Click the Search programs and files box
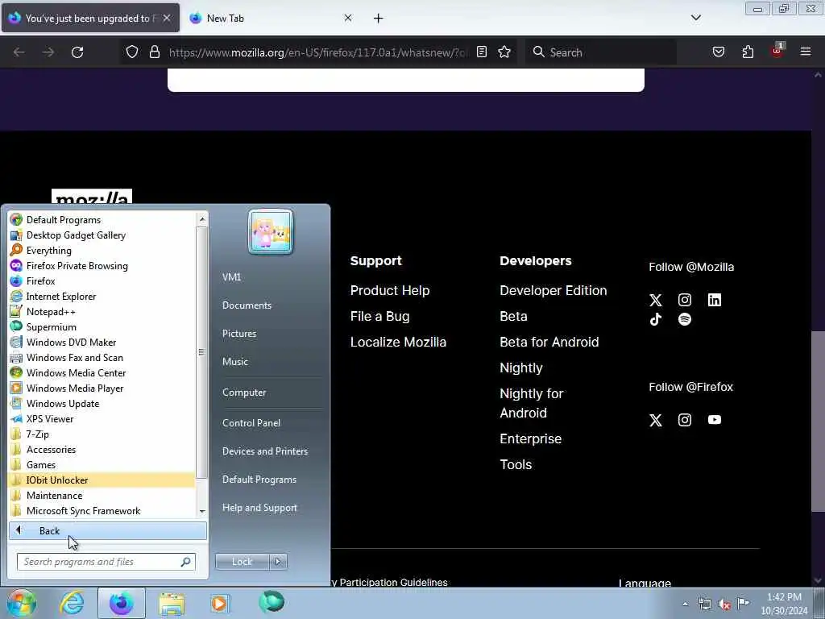Image resolution: width=825 pixels, height=619 pixels. coord(106,562)
